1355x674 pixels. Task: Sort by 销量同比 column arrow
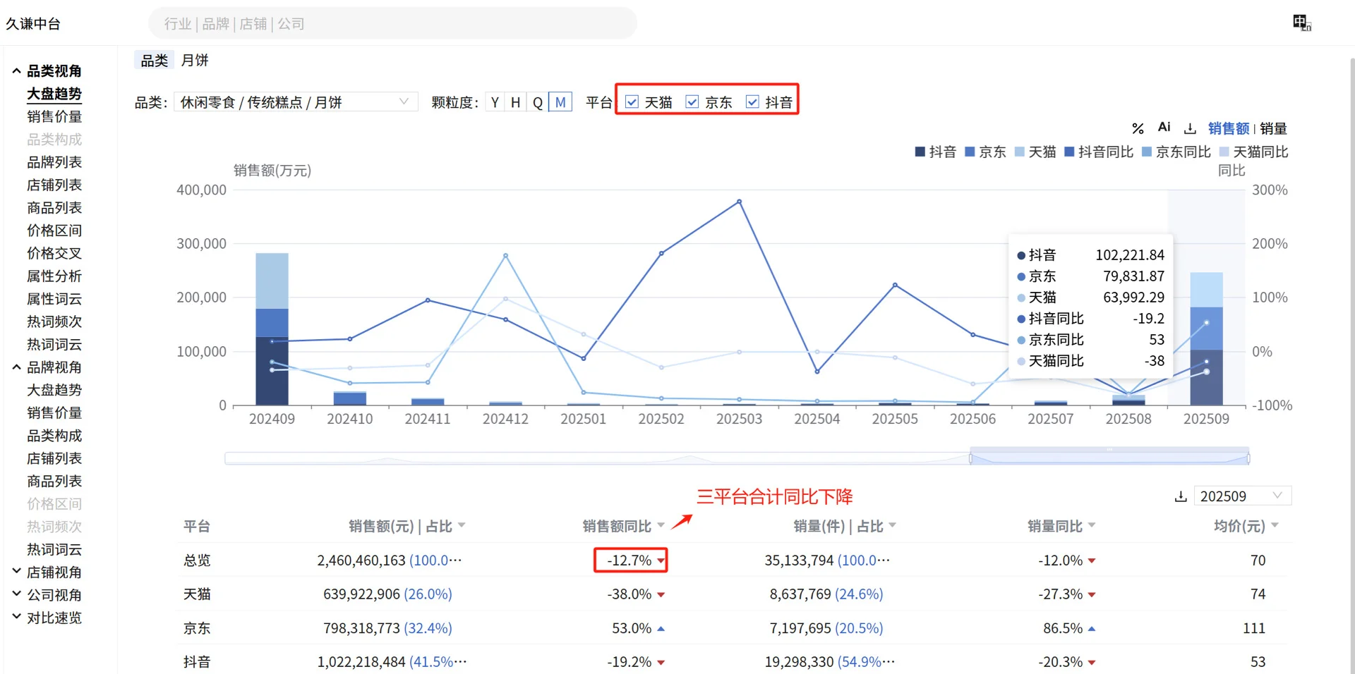click(1092, 525)
